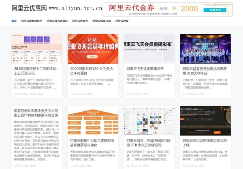243x169 pixels.
Task: Open the 阿里云网盘 phone screenshots thumbnail
Action: click(x=149, y=121)
